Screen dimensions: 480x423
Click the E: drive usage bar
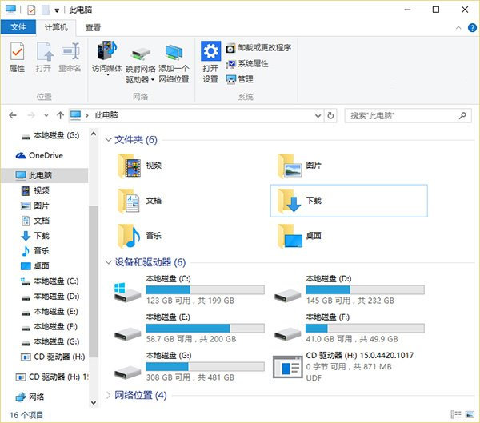pos(205,328)
